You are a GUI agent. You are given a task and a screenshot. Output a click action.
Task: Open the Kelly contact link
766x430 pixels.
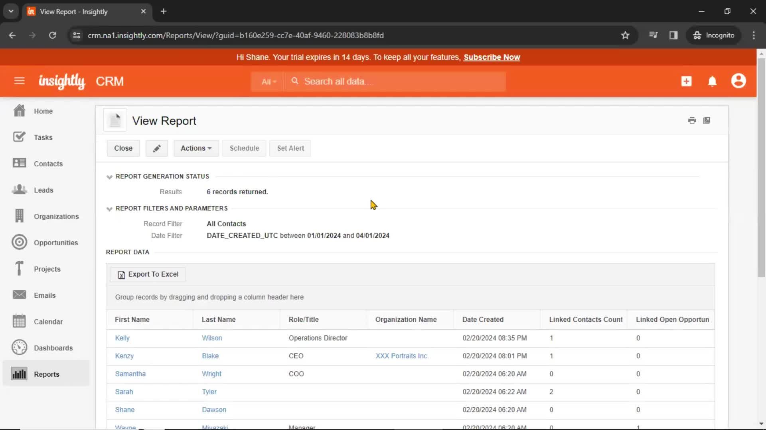point(122,338)
